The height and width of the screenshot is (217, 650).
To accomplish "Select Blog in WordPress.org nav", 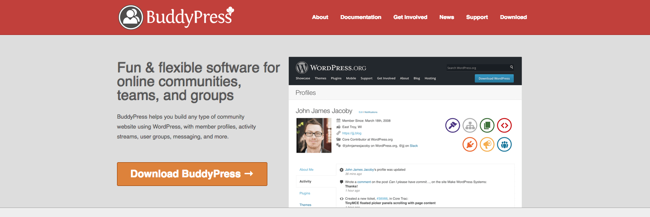I will (417, 79).
